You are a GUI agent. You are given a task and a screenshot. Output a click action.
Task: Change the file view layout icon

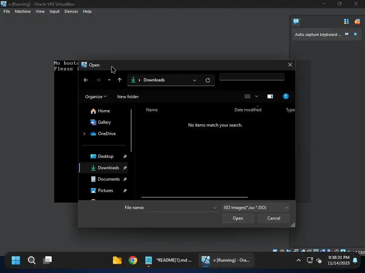click(x=247, y=96)
